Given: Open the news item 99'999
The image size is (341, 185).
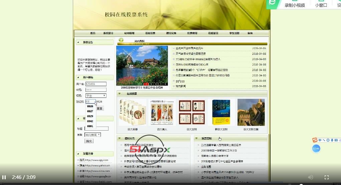Looking at the screenshot, I should pyautogui.click(x=180, y=81).
